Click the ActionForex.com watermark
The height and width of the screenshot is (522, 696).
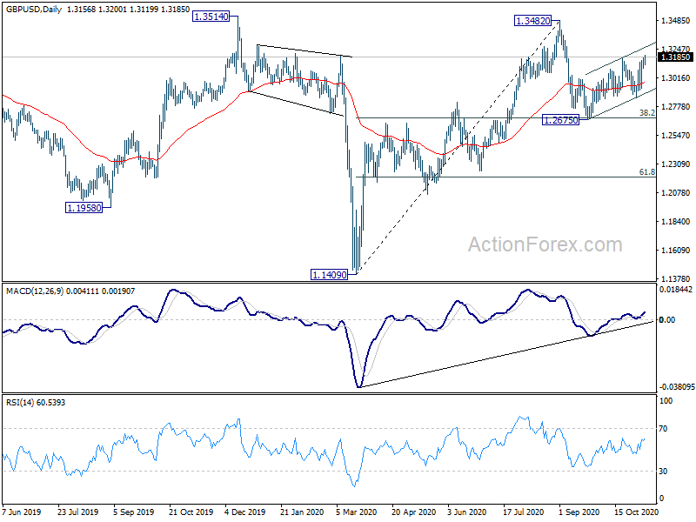545,244
